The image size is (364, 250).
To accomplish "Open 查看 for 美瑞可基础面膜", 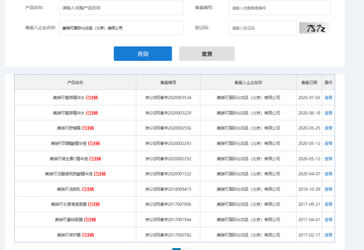I will (x=328, y=220).
